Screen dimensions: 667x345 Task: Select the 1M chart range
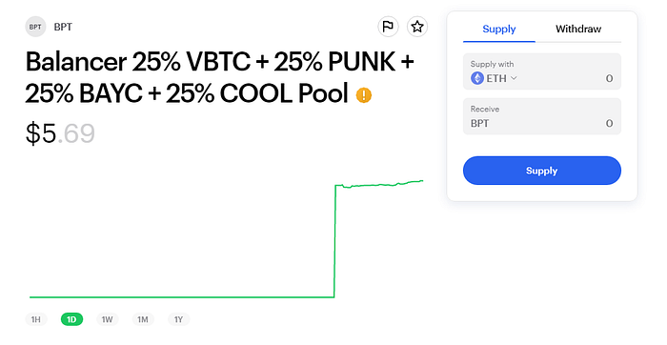[143, 319]
